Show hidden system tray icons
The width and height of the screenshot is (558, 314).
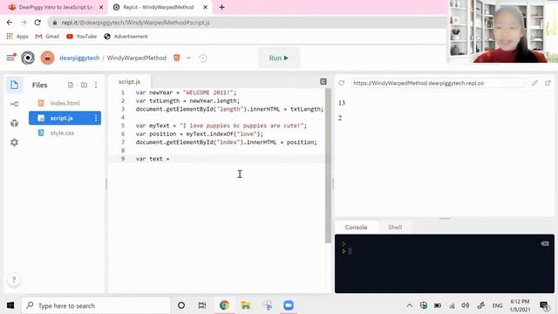409,305
